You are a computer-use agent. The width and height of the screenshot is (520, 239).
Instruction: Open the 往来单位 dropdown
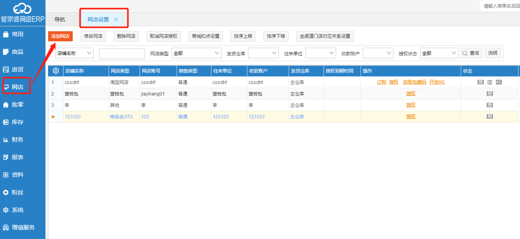coord(321,53)
